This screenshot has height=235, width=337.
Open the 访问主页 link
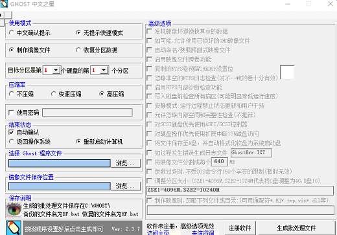tap(158, 233)
